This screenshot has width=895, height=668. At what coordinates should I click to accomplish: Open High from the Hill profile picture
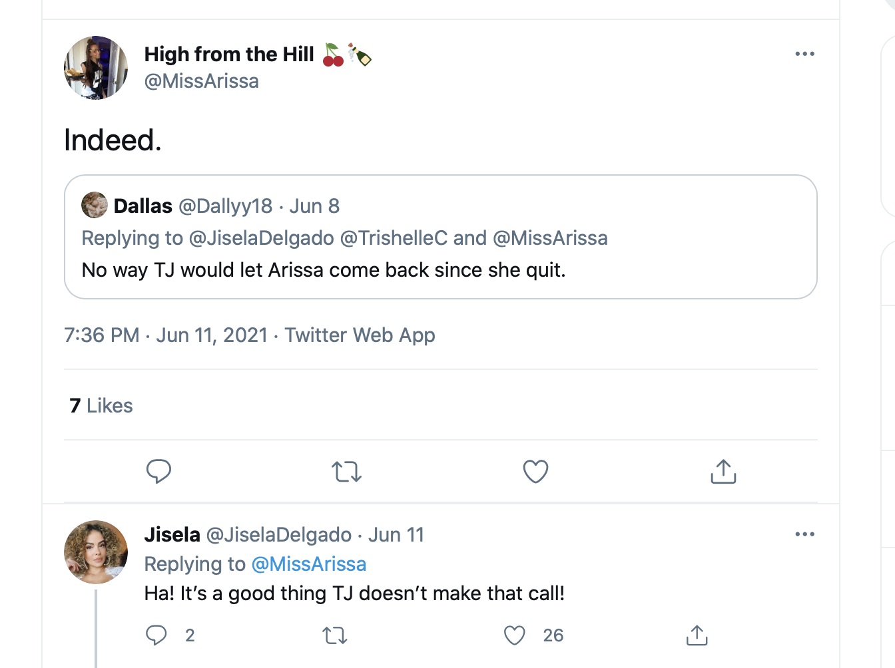click(x=96, y=68)
